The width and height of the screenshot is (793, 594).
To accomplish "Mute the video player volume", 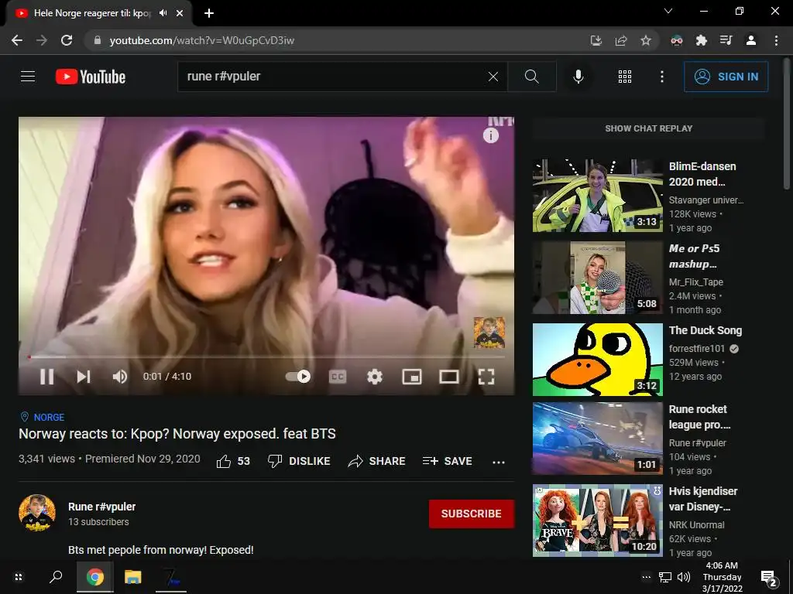I will [x=120, y=377].
